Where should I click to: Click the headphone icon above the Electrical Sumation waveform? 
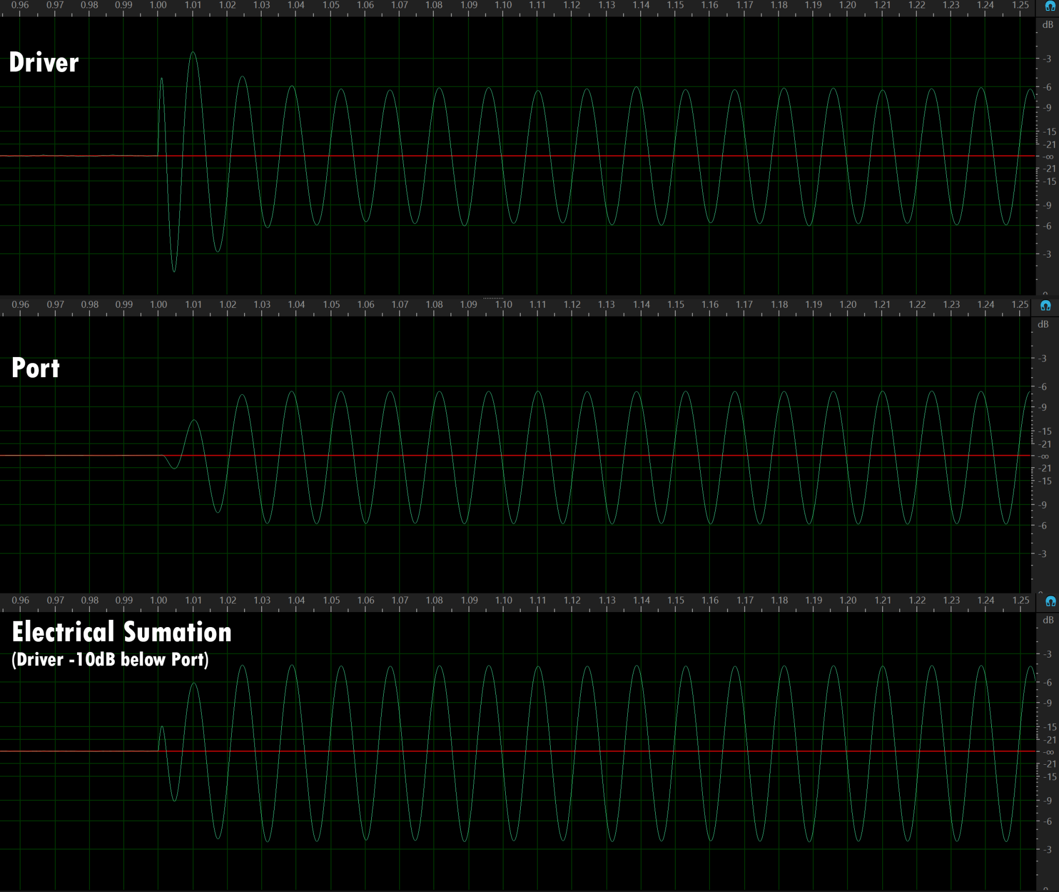(1051, 601)
